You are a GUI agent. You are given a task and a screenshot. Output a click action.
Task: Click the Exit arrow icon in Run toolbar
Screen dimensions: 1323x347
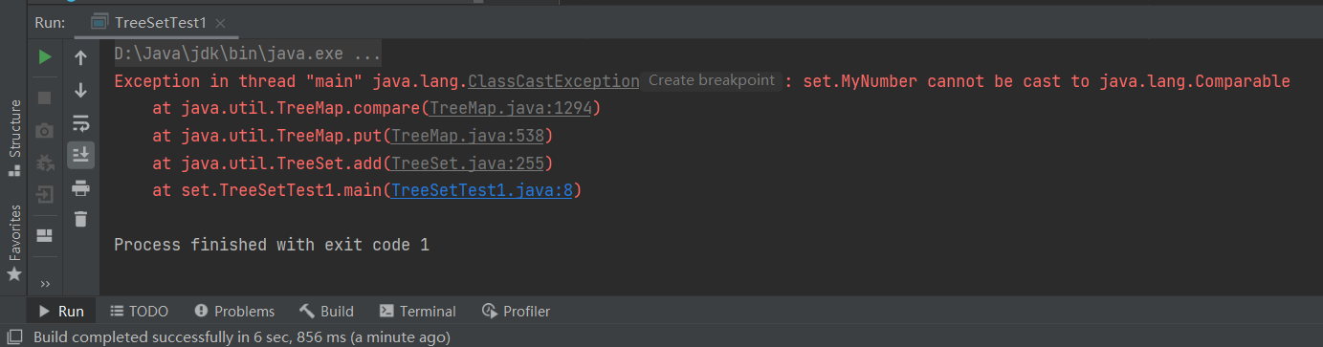(44, 195)
